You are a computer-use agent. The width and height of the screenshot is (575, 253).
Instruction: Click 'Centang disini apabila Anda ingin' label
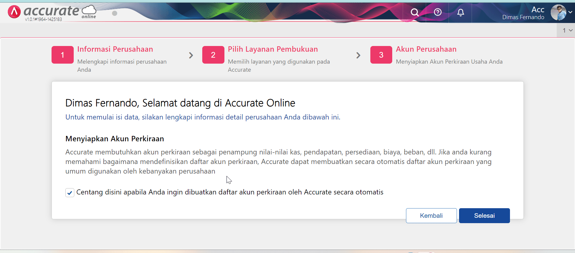230,192
